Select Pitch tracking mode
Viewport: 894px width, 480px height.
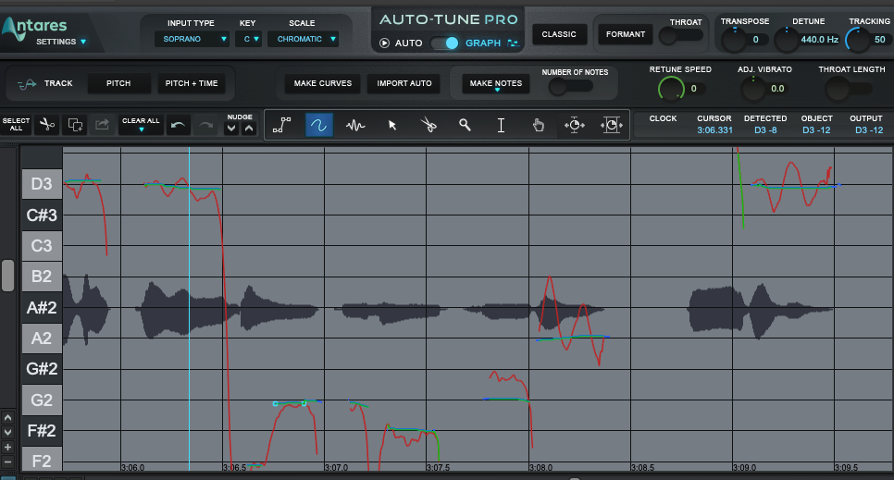(118, 83)
